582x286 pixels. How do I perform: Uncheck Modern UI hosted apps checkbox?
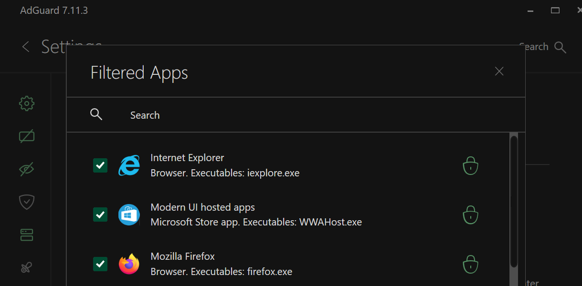coord(100,214)
